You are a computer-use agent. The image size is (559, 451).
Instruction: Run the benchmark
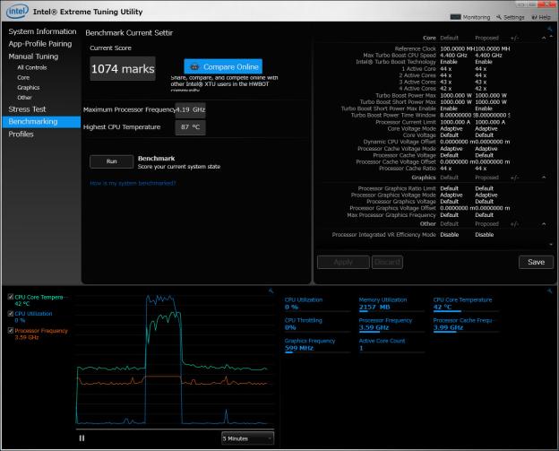coord(111,161)
